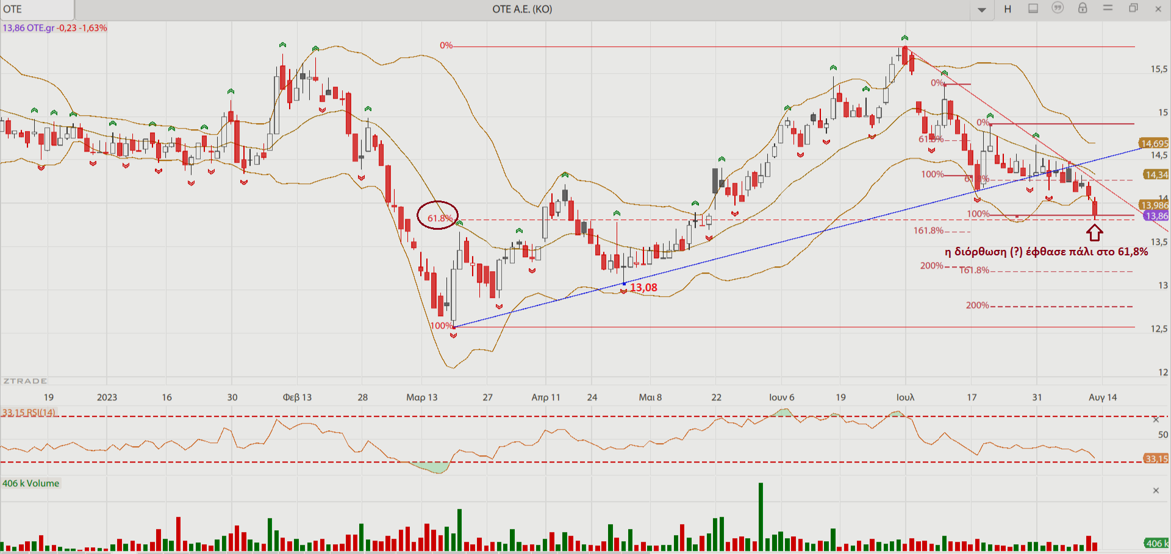Open the chart tab dropdown arrow
This screenshot has height=554, width=1171.
point(982,10)
